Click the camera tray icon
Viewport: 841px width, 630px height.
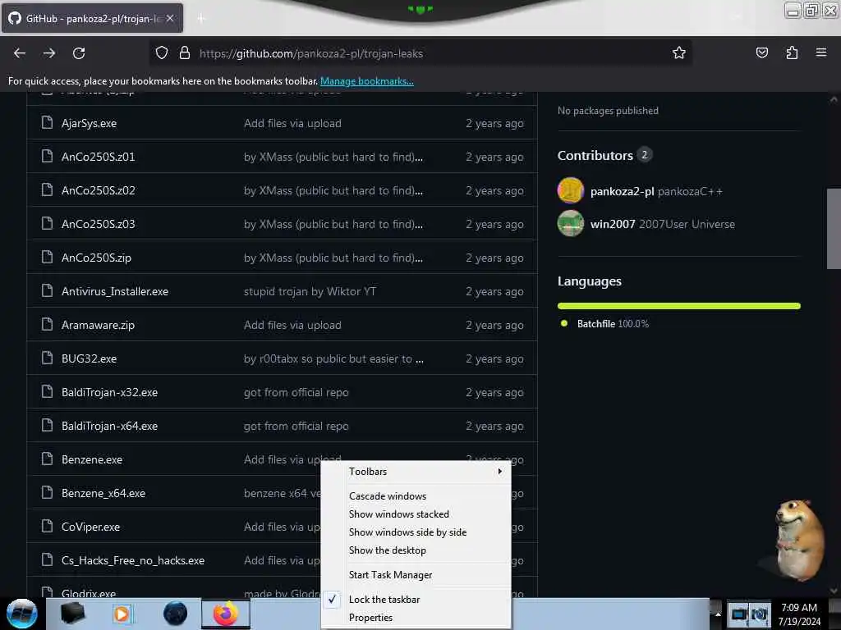(x=760, y=614)
